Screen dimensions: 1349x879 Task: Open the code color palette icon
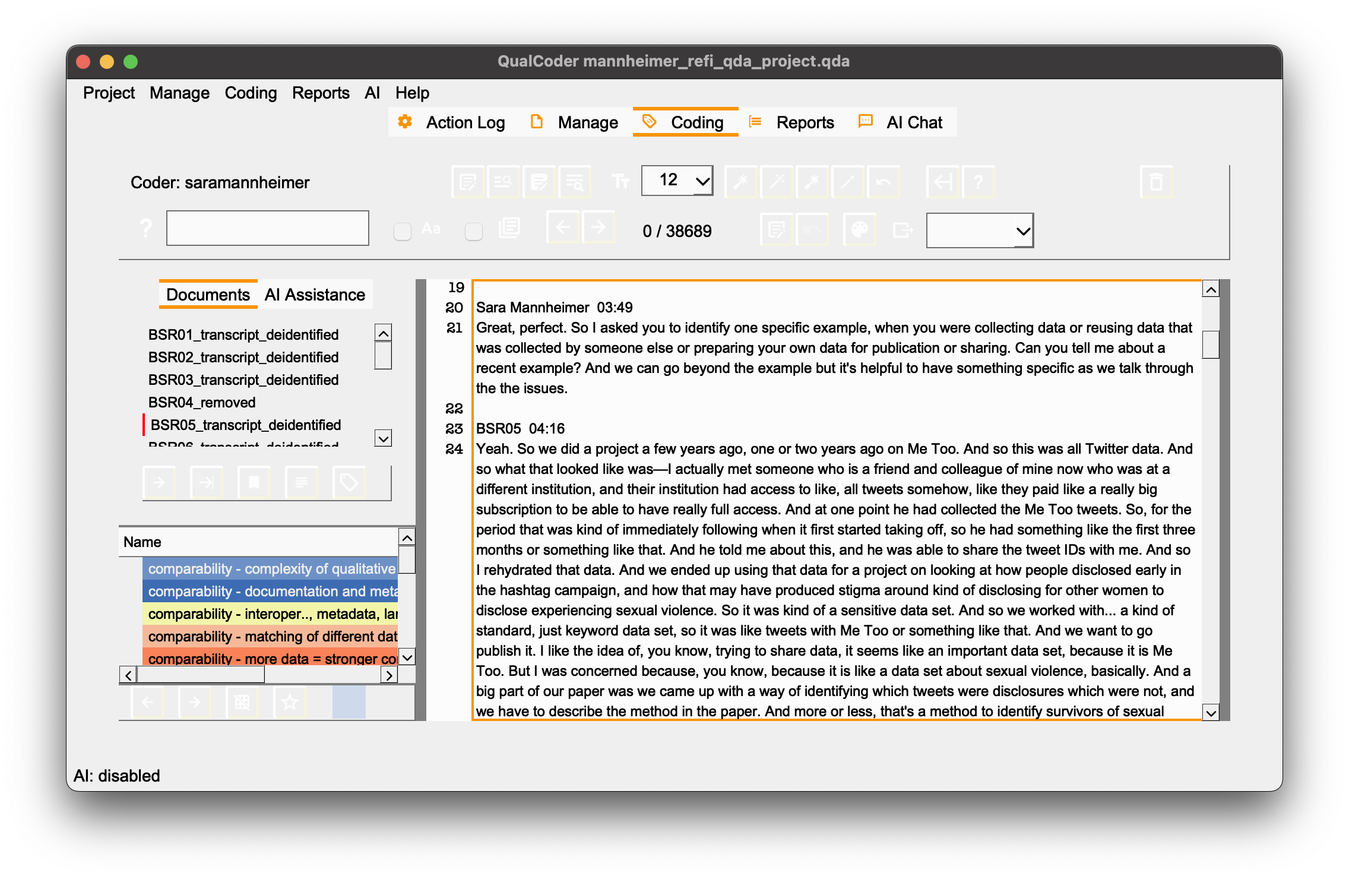[860, 230]
